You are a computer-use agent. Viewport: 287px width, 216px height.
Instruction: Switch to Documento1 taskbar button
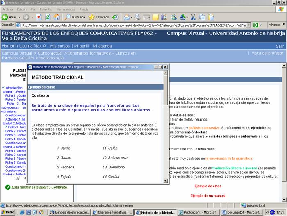click(242, 212)
